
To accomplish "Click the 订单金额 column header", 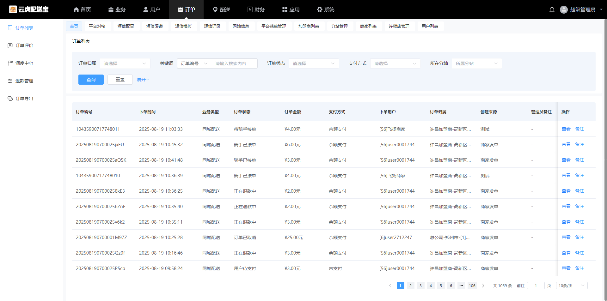I will point(293,112).
